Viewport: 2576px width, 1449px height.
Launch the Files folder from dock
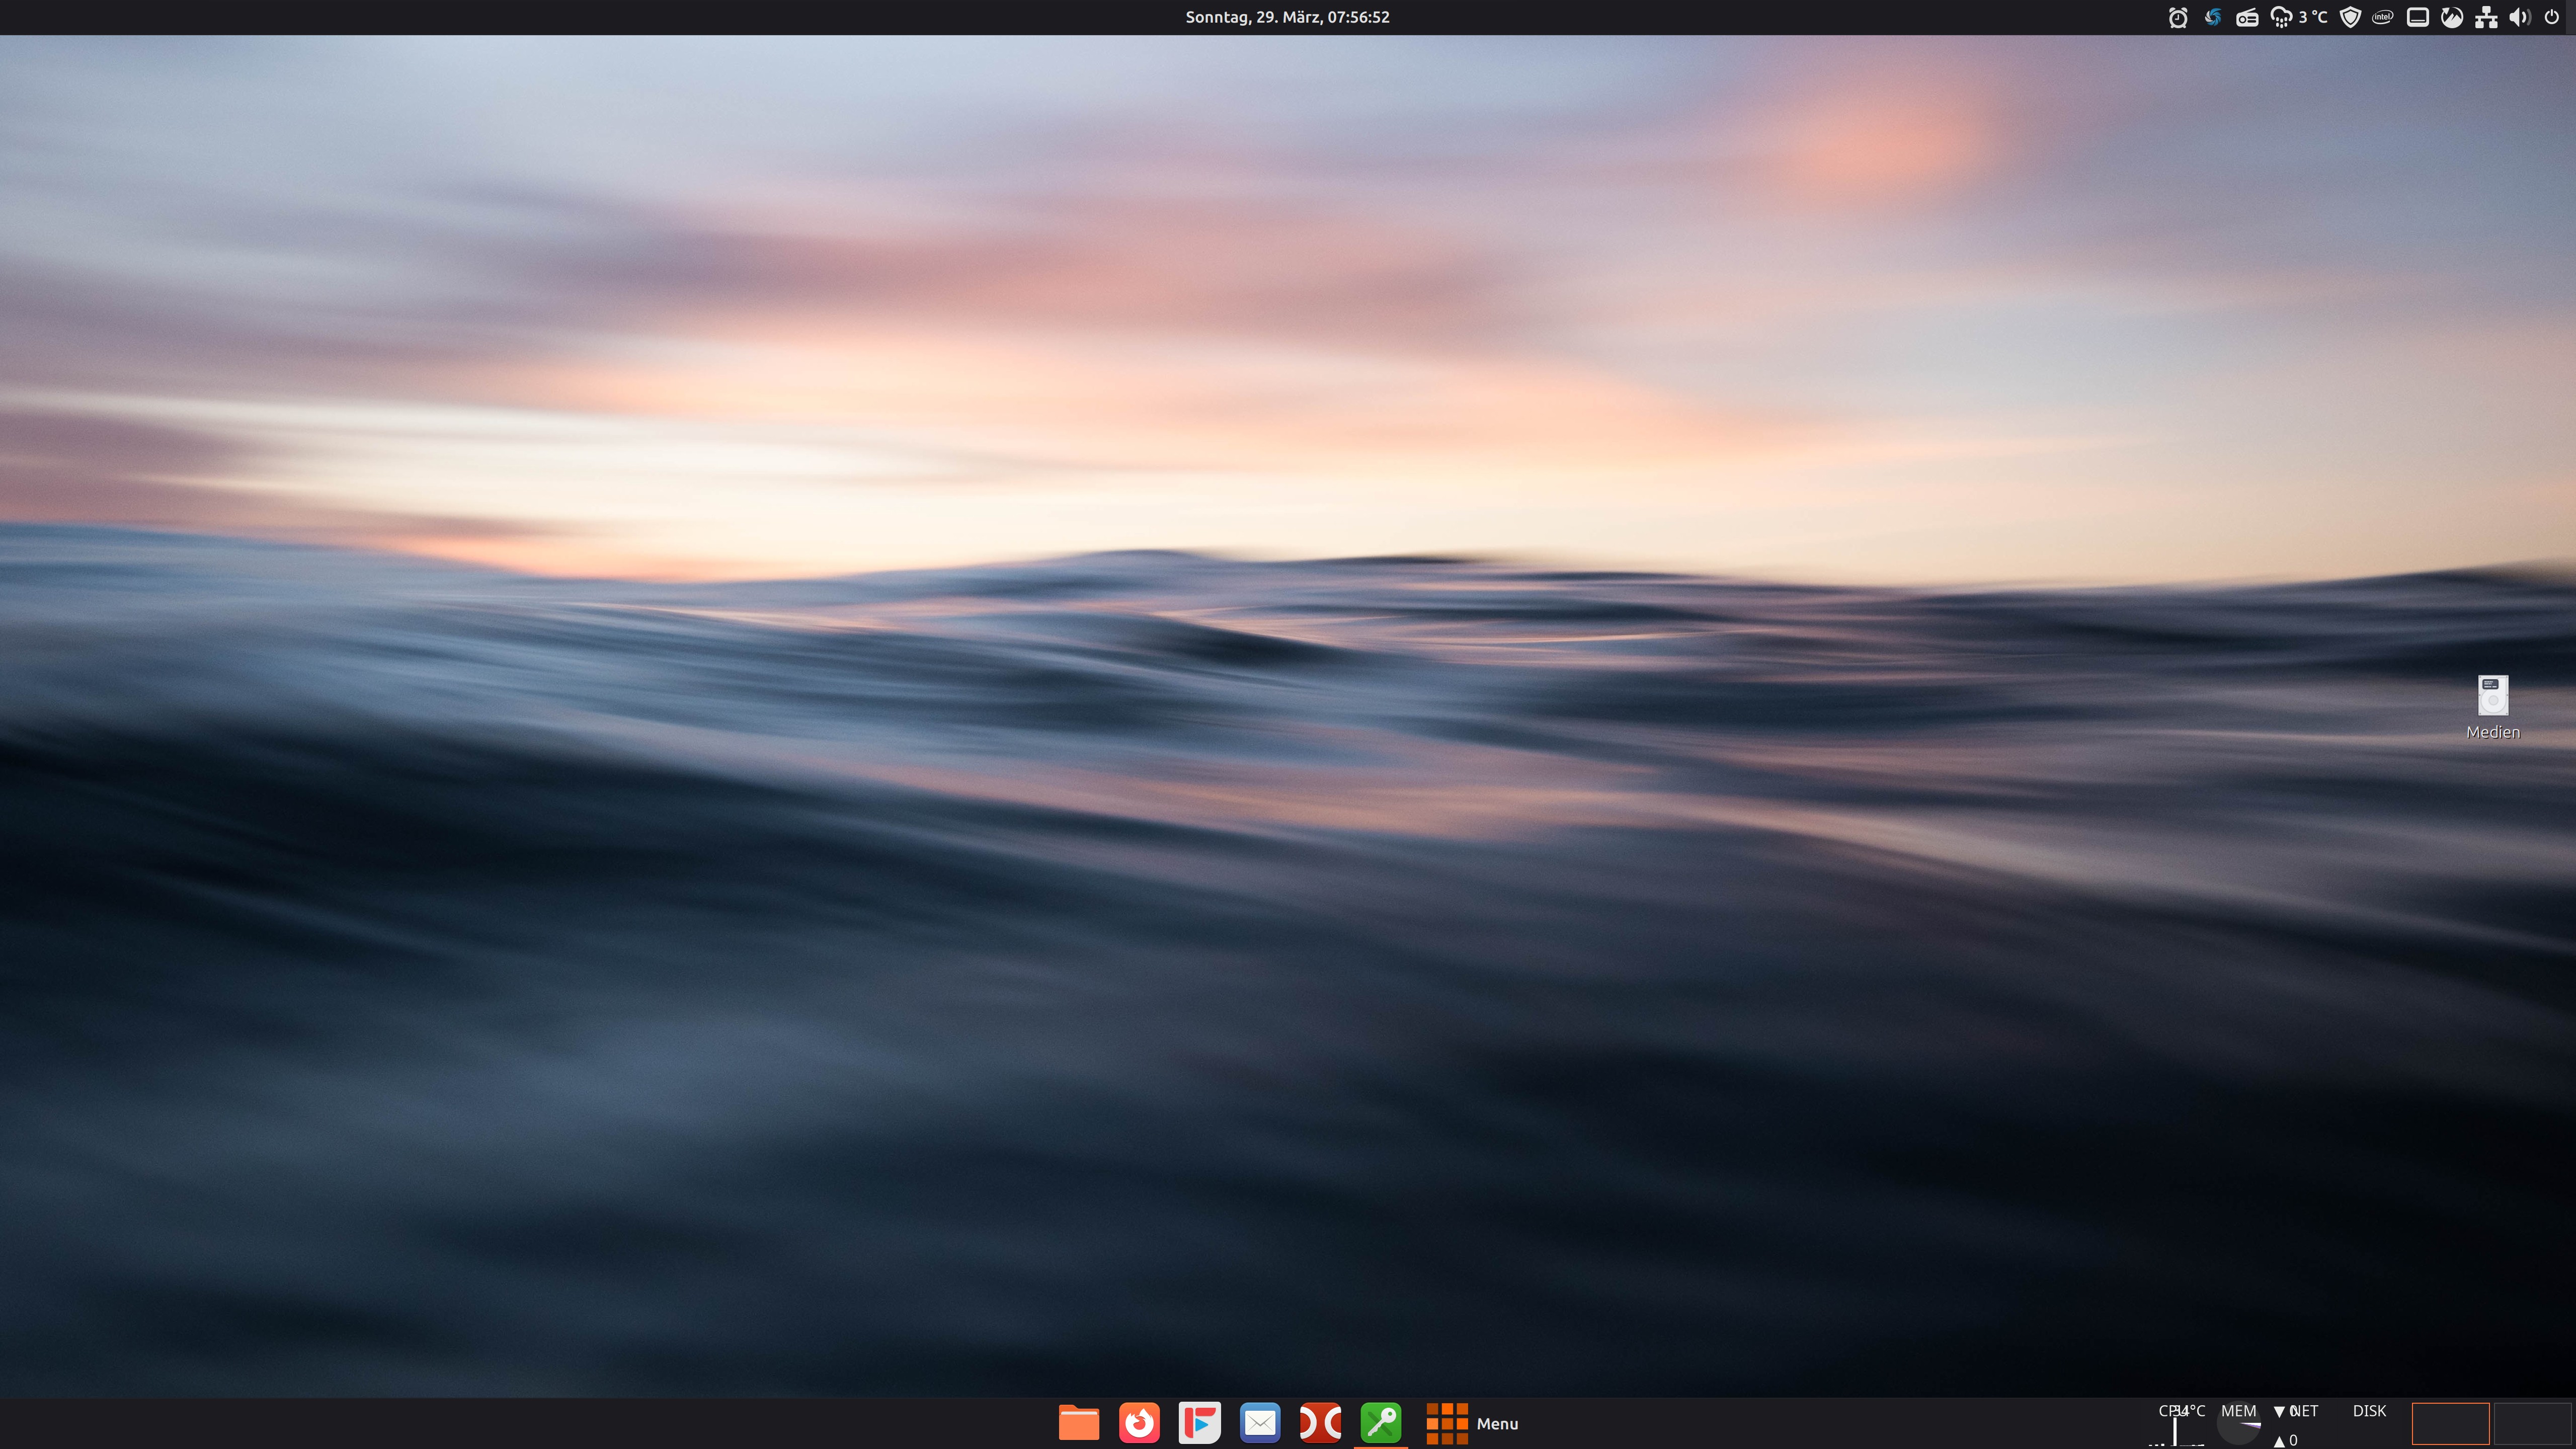coord(1079,1423)
